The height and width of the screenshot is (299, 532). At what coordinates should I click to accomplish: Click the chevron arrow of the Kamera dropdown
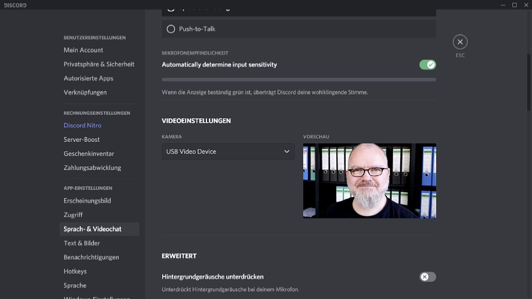click(287, 151)
